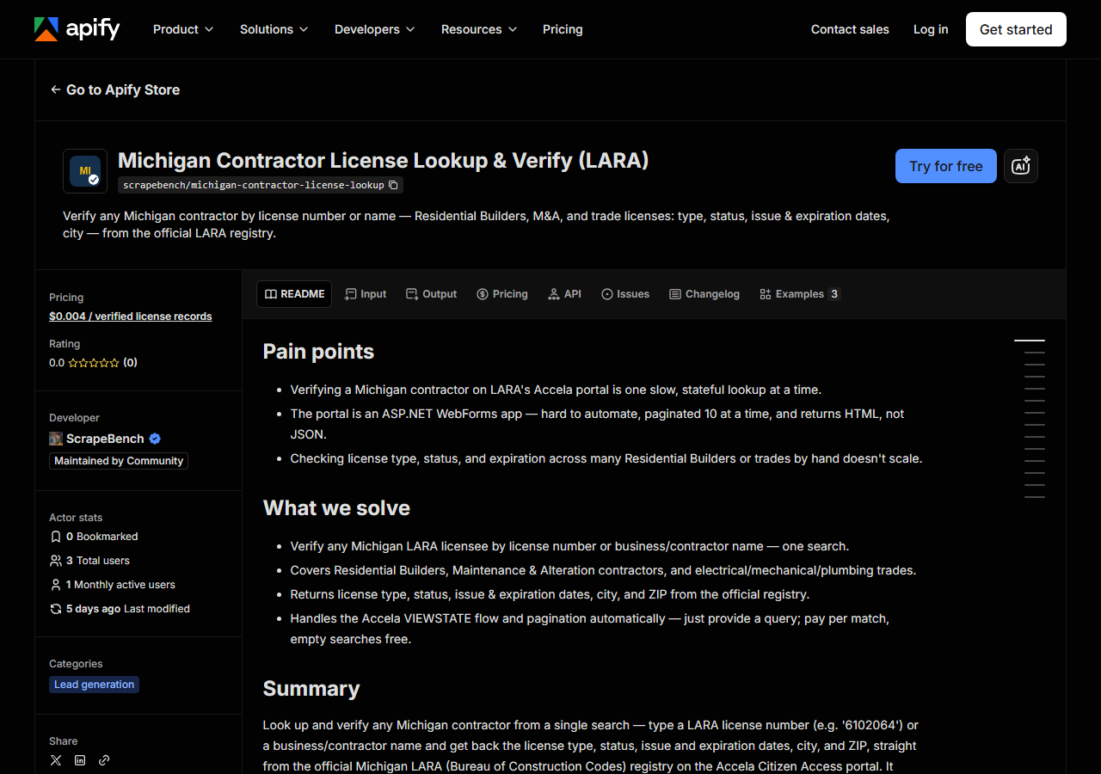
Task: Click the What we solve heading
Action: 336,508
